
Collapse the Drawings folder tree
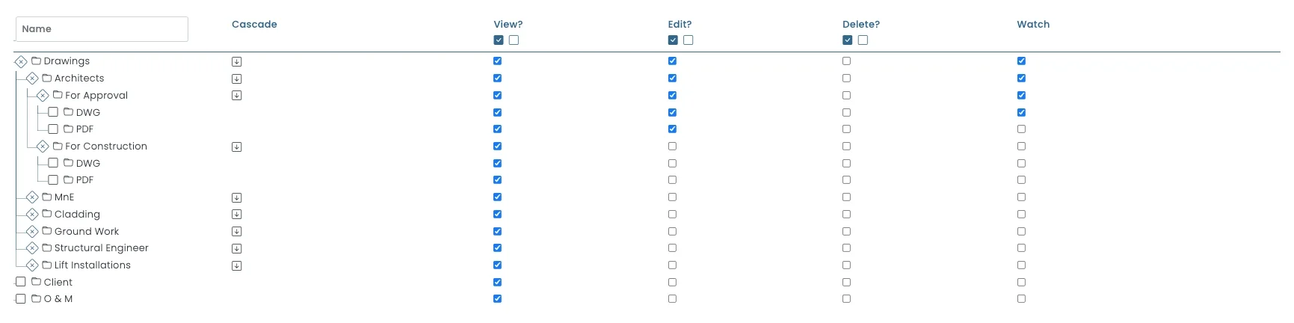tap(21, 61)
